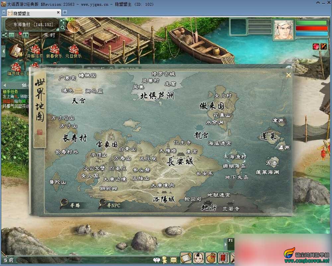Viewport: 332px width, 266px height.
Task: Select 地府 on the world map
Action: [x=208, y=207]
